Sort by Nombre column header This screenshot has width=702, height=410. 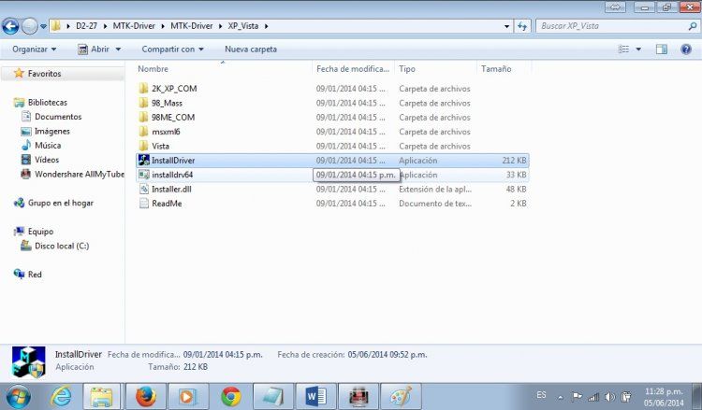pos(154,69)
